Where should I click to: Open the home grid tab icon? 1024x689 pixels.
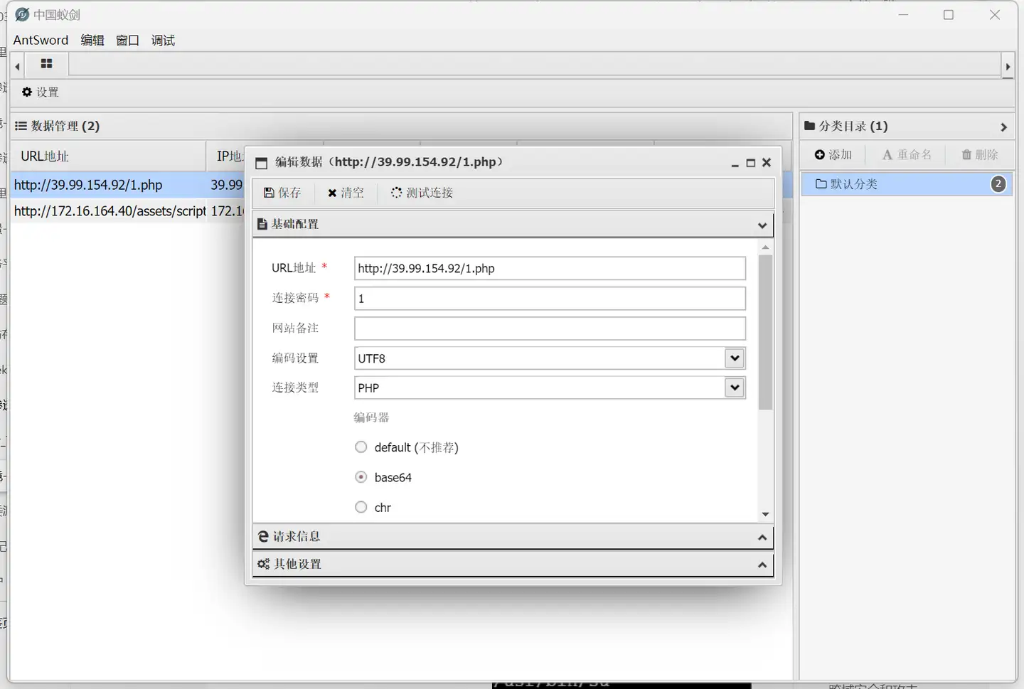coord(47,64)
